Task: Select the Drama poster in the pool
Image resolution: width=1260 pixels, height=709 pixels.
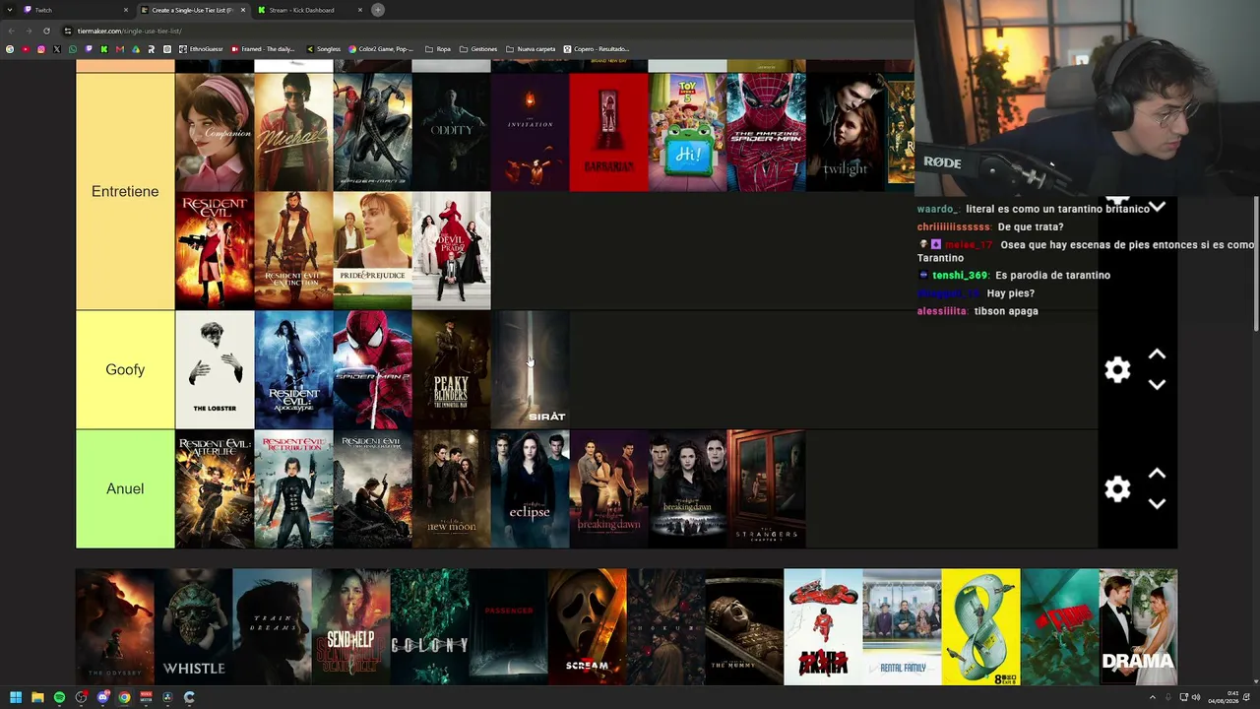Action: click(1138, 627)
